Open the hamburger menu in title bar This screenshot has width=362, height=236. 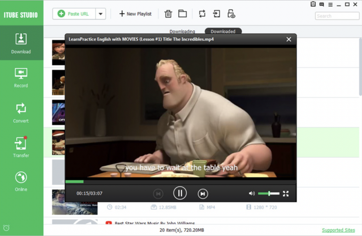tap(330, 5)
